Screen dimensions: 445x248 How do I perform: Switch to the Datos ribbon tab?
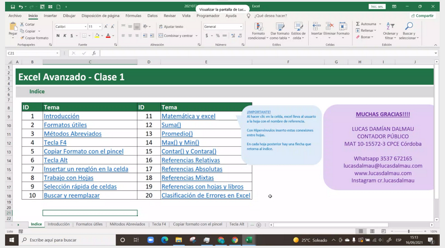coord(152,16)
